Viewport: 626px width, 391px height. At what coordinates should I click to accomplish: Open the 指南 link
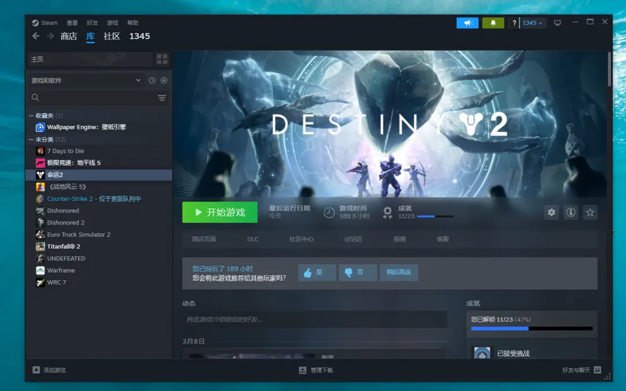(x=399, y=239)
